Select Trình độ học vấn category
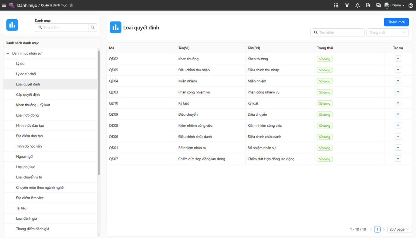Screen dimensions: 416x238 (x=29, y=146)
